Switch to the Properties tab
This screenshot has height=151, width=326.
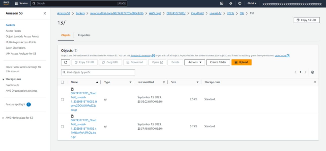(x=84, y=35)
